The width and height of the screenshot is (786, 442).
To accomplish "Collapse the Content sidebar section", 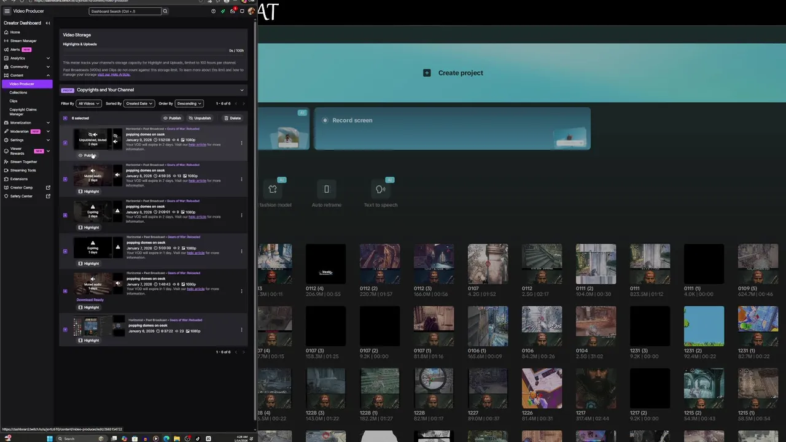I will tap(26, 75).
